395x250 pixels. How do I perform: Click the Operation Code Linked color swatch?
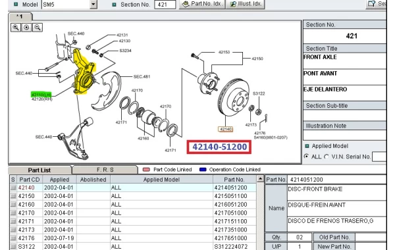[203, 170]
